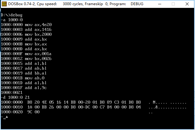Screen dimensions: 195x130
Task: Click the empty prompt address 1000:0021
Action: (x=12, y=92)
